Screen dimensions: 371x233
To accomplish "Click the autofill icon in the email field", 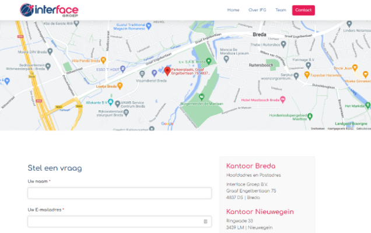I will click(205, 221).
